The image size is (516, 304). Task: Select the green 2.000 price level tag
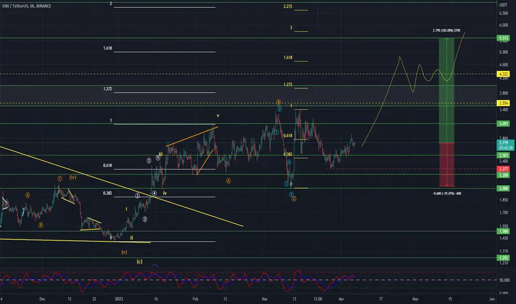click(x=503, y=188)
